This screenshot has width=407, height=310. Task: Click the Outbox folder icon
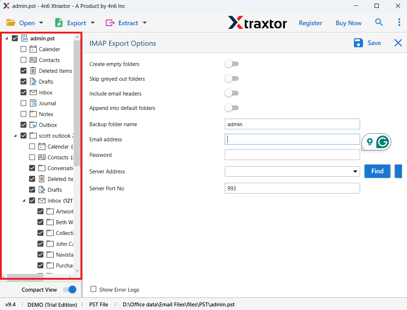[33, 125]
